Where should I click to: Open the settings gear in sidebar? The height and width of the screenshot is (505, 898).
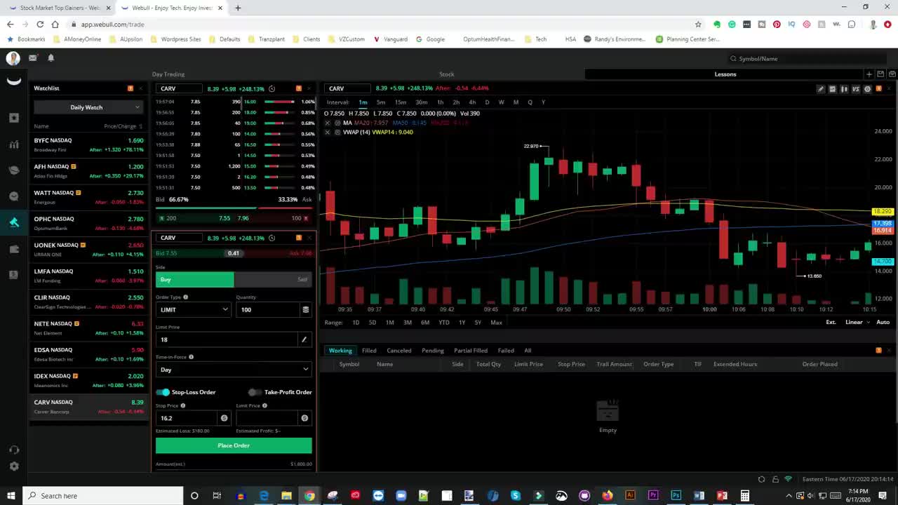[x=13, y=466]
